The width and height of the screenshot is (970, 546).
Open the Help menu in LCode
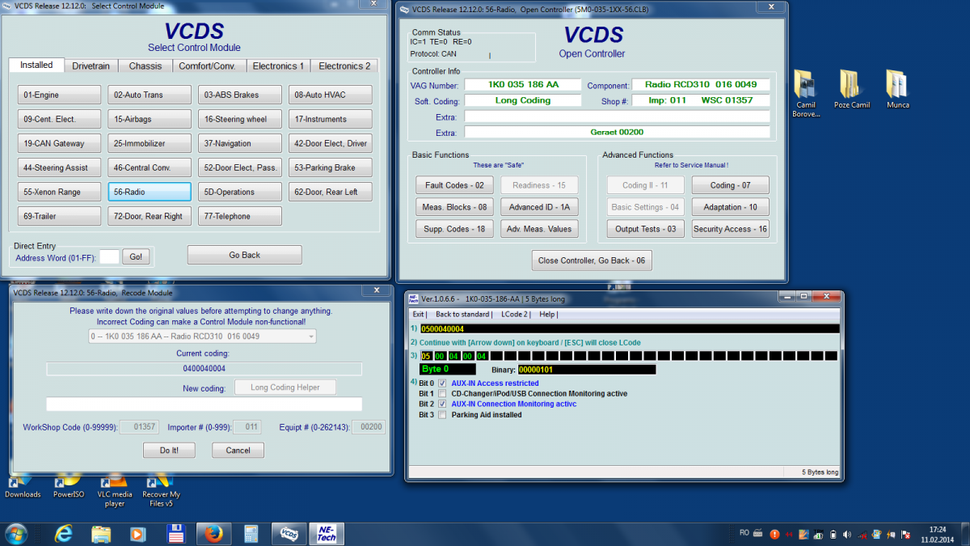coord(548,314)
